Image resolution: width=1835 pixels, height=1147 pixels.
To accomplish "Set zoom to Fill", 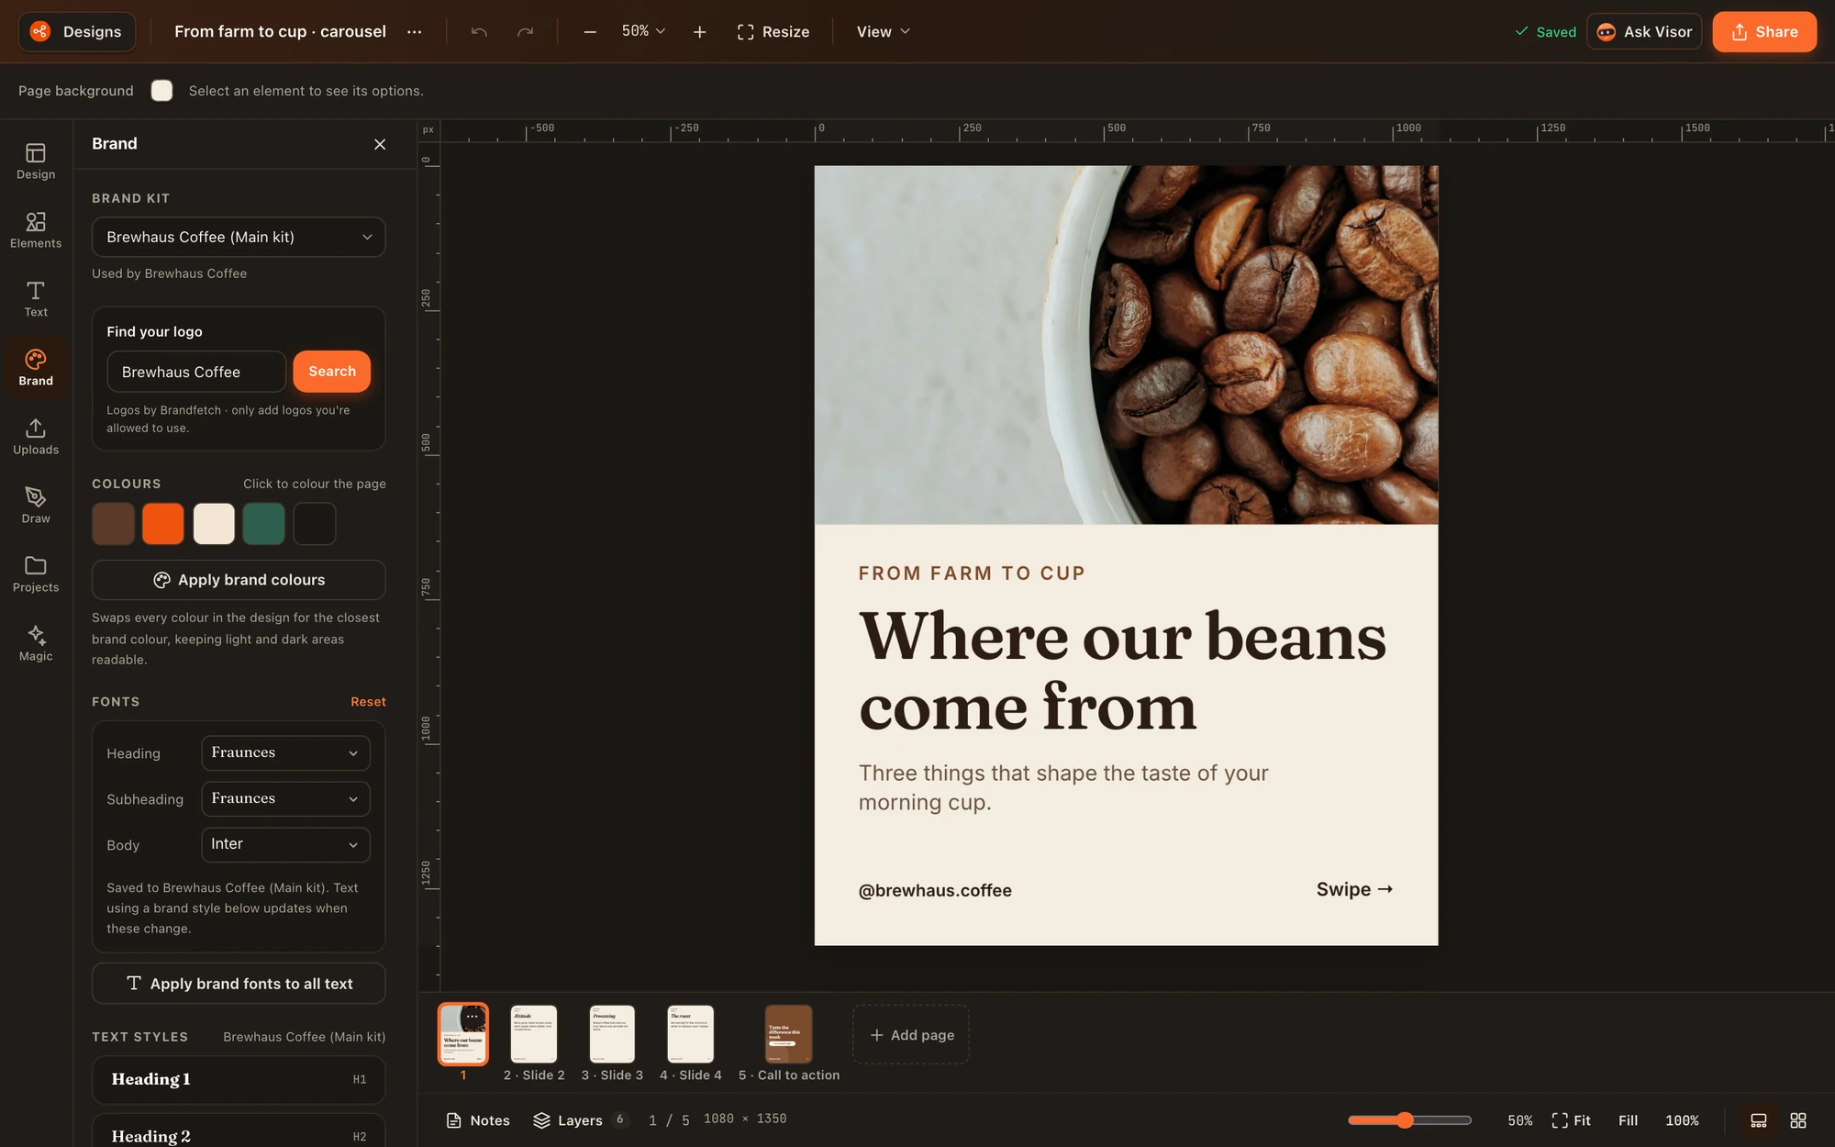I will point(1628,1120).
